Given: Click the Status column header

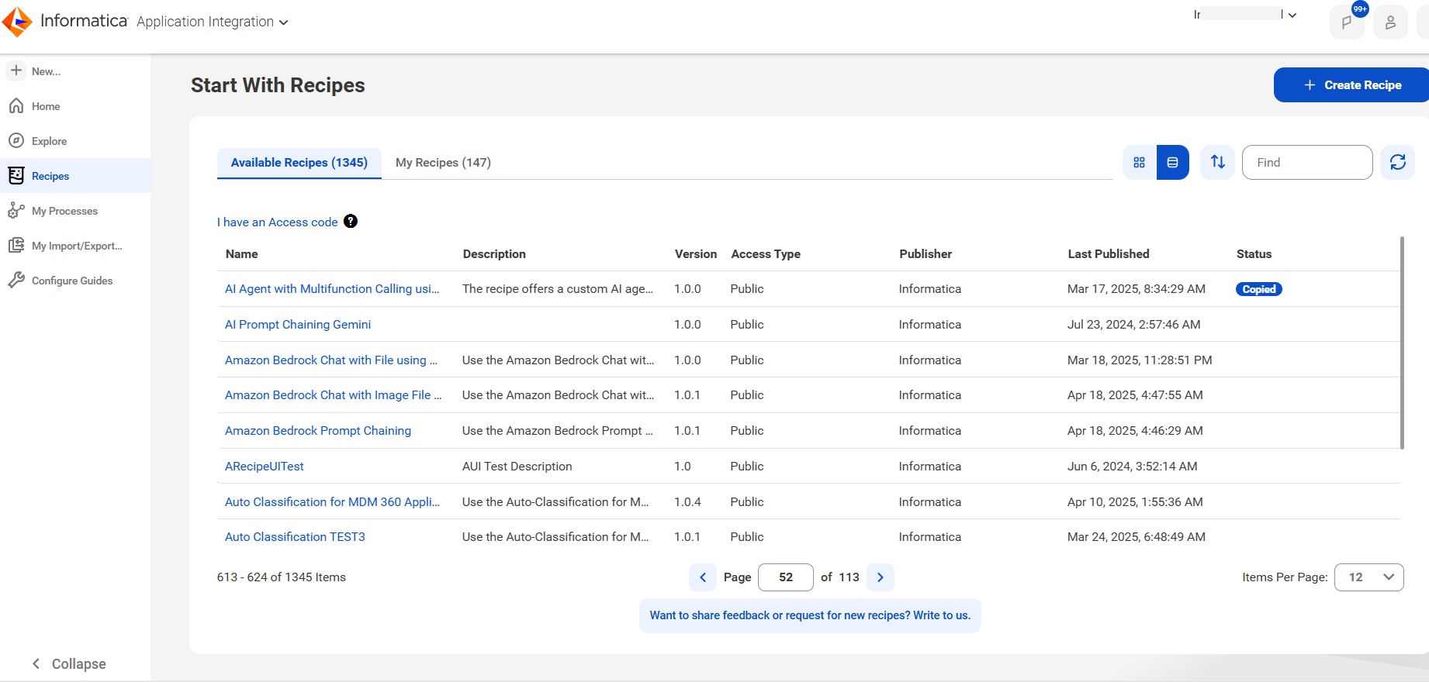Looking at the screenshot, I should [x=1254, y=254].
